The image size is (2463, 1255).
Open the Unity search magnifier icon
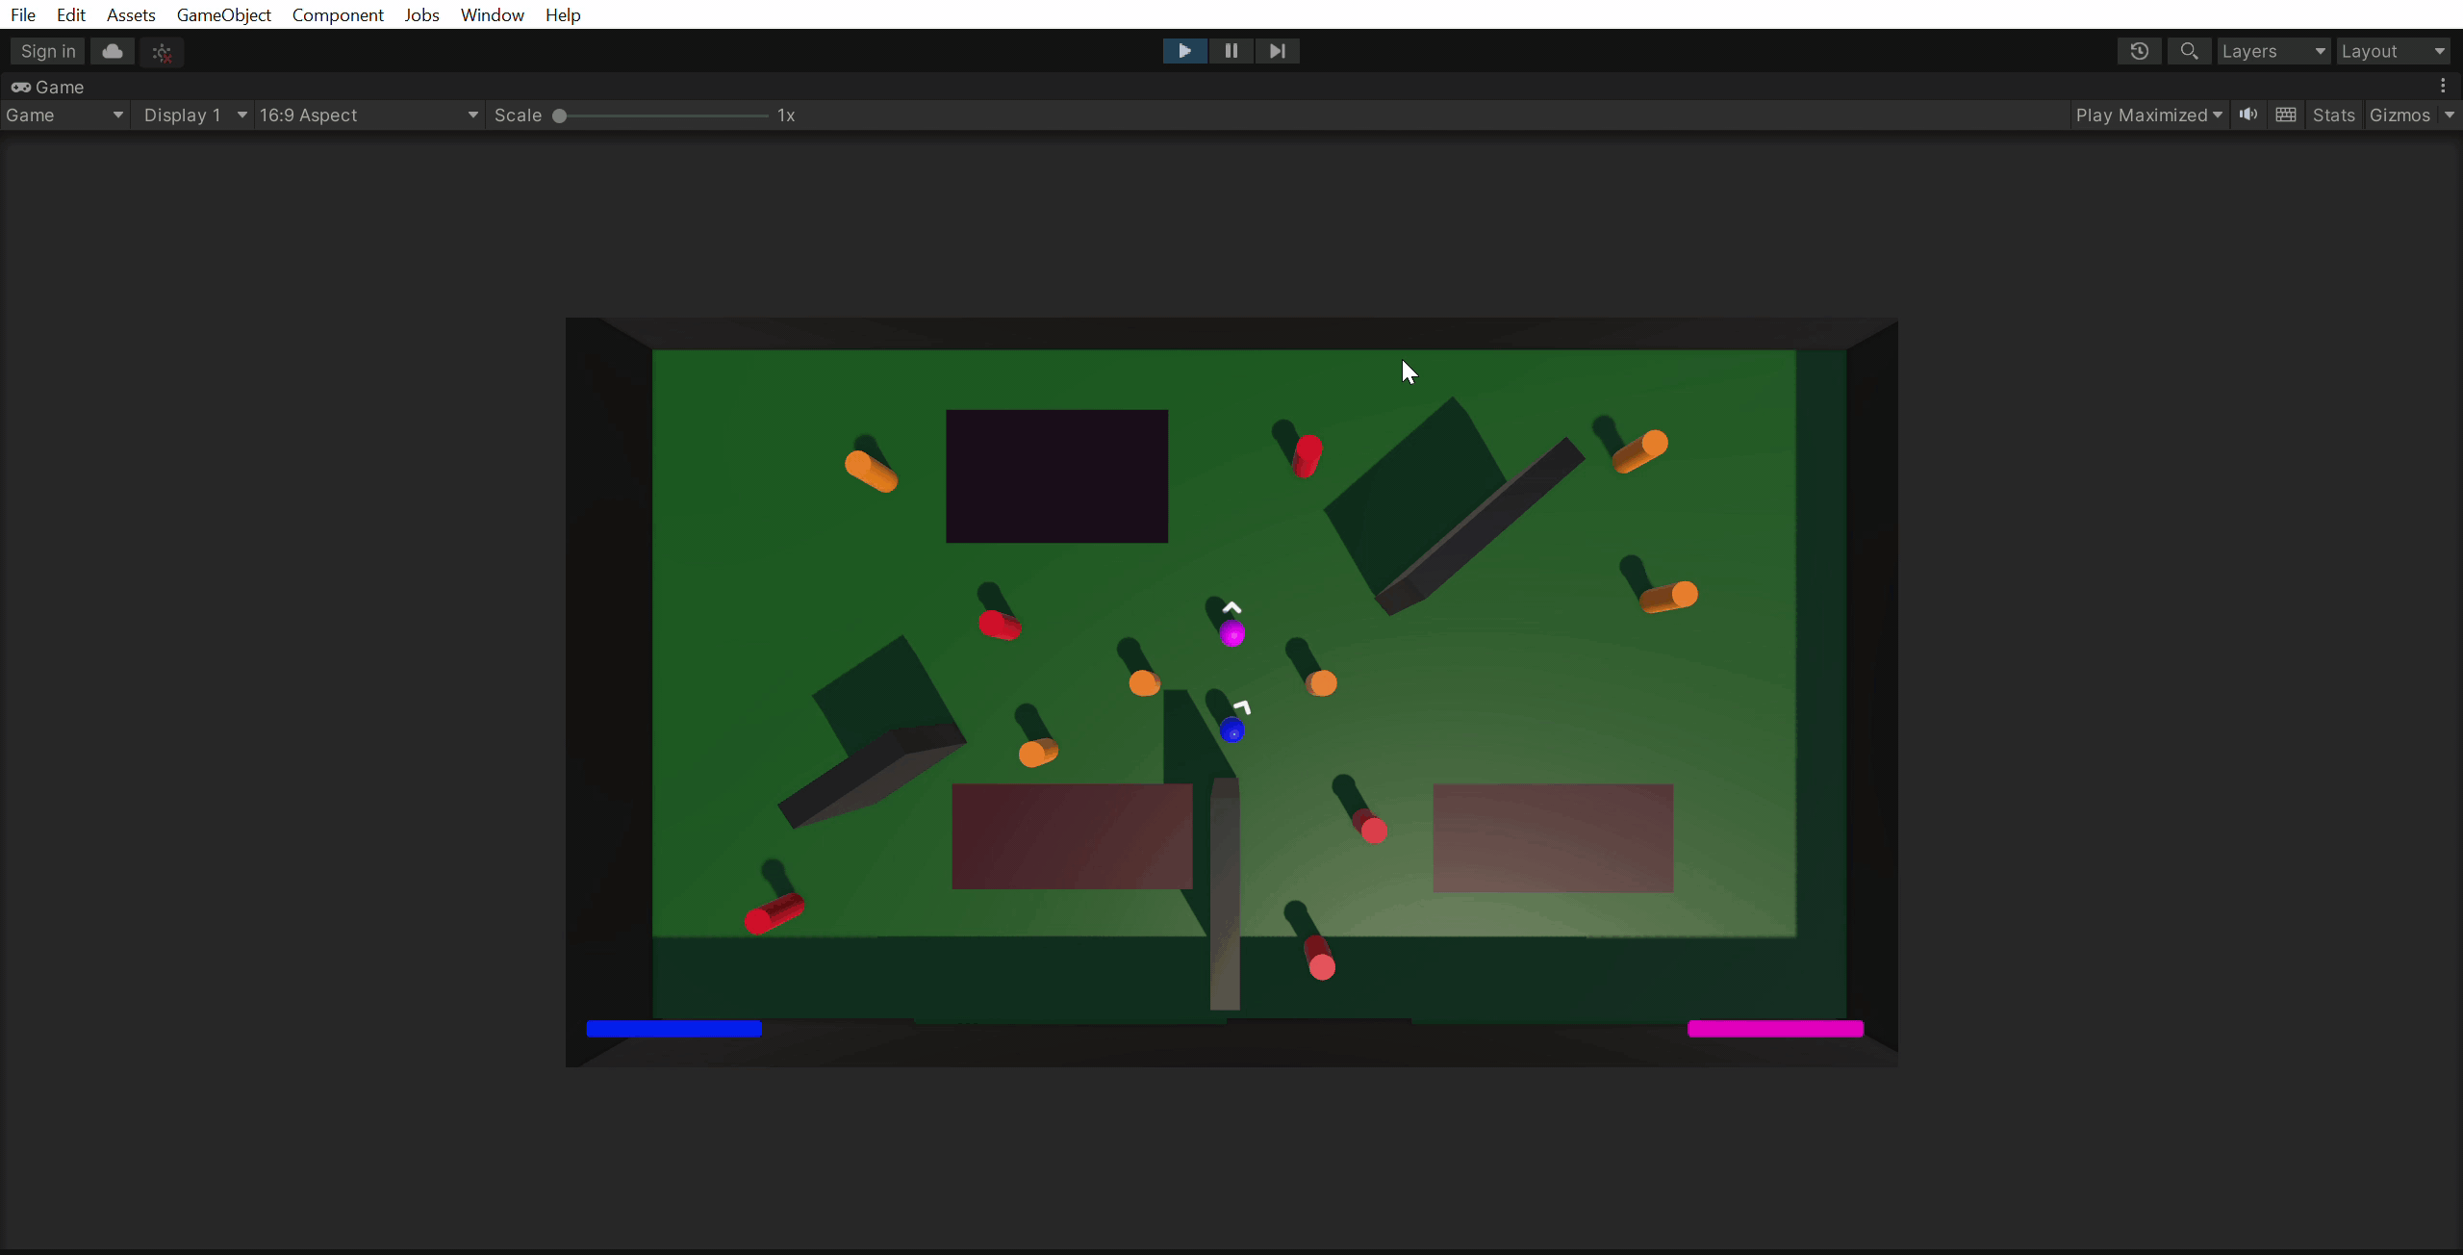click(2189, 51)
